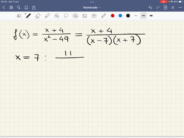Select the medium stroke width
The height and width of the screenshot is (138, 184).
143,16
